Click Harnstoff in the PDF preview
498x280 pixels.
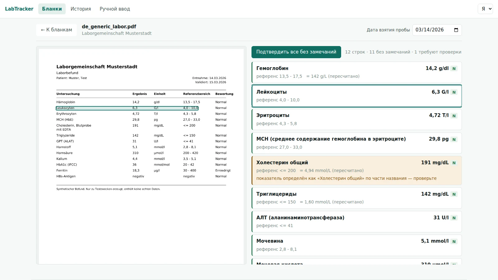(63, 147)
